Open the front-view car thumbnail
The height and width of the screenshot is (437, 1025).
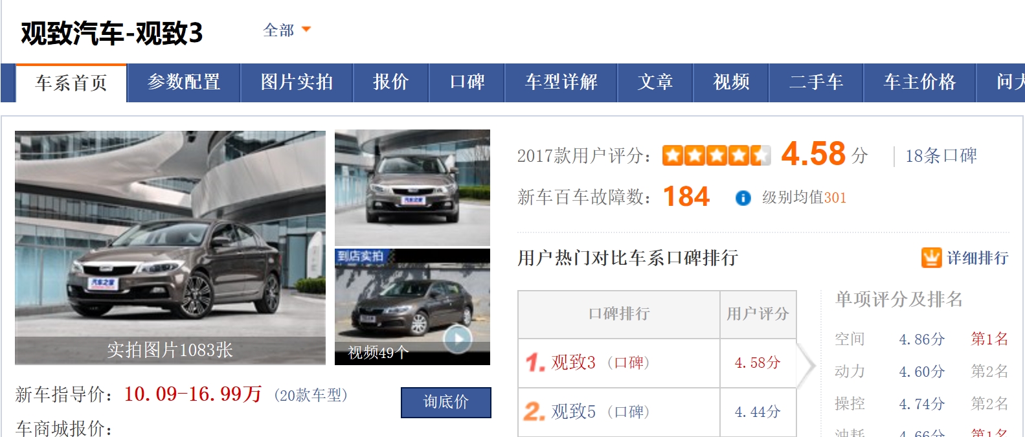point(412,188)
